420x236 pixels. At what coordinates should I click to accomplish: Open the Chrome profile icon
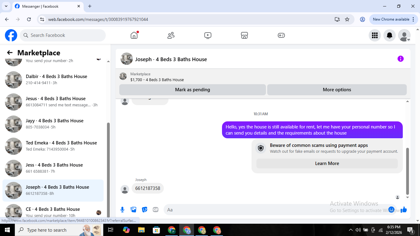[363, 19]
